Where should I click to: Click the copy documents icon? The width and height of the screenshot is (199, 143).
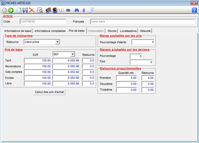point(91,10)
